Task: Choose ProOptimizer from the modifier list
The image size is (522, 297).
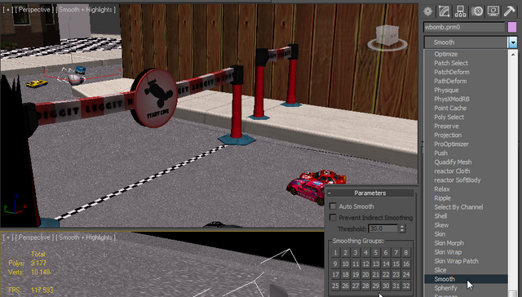Action: [x=451, y=144]
